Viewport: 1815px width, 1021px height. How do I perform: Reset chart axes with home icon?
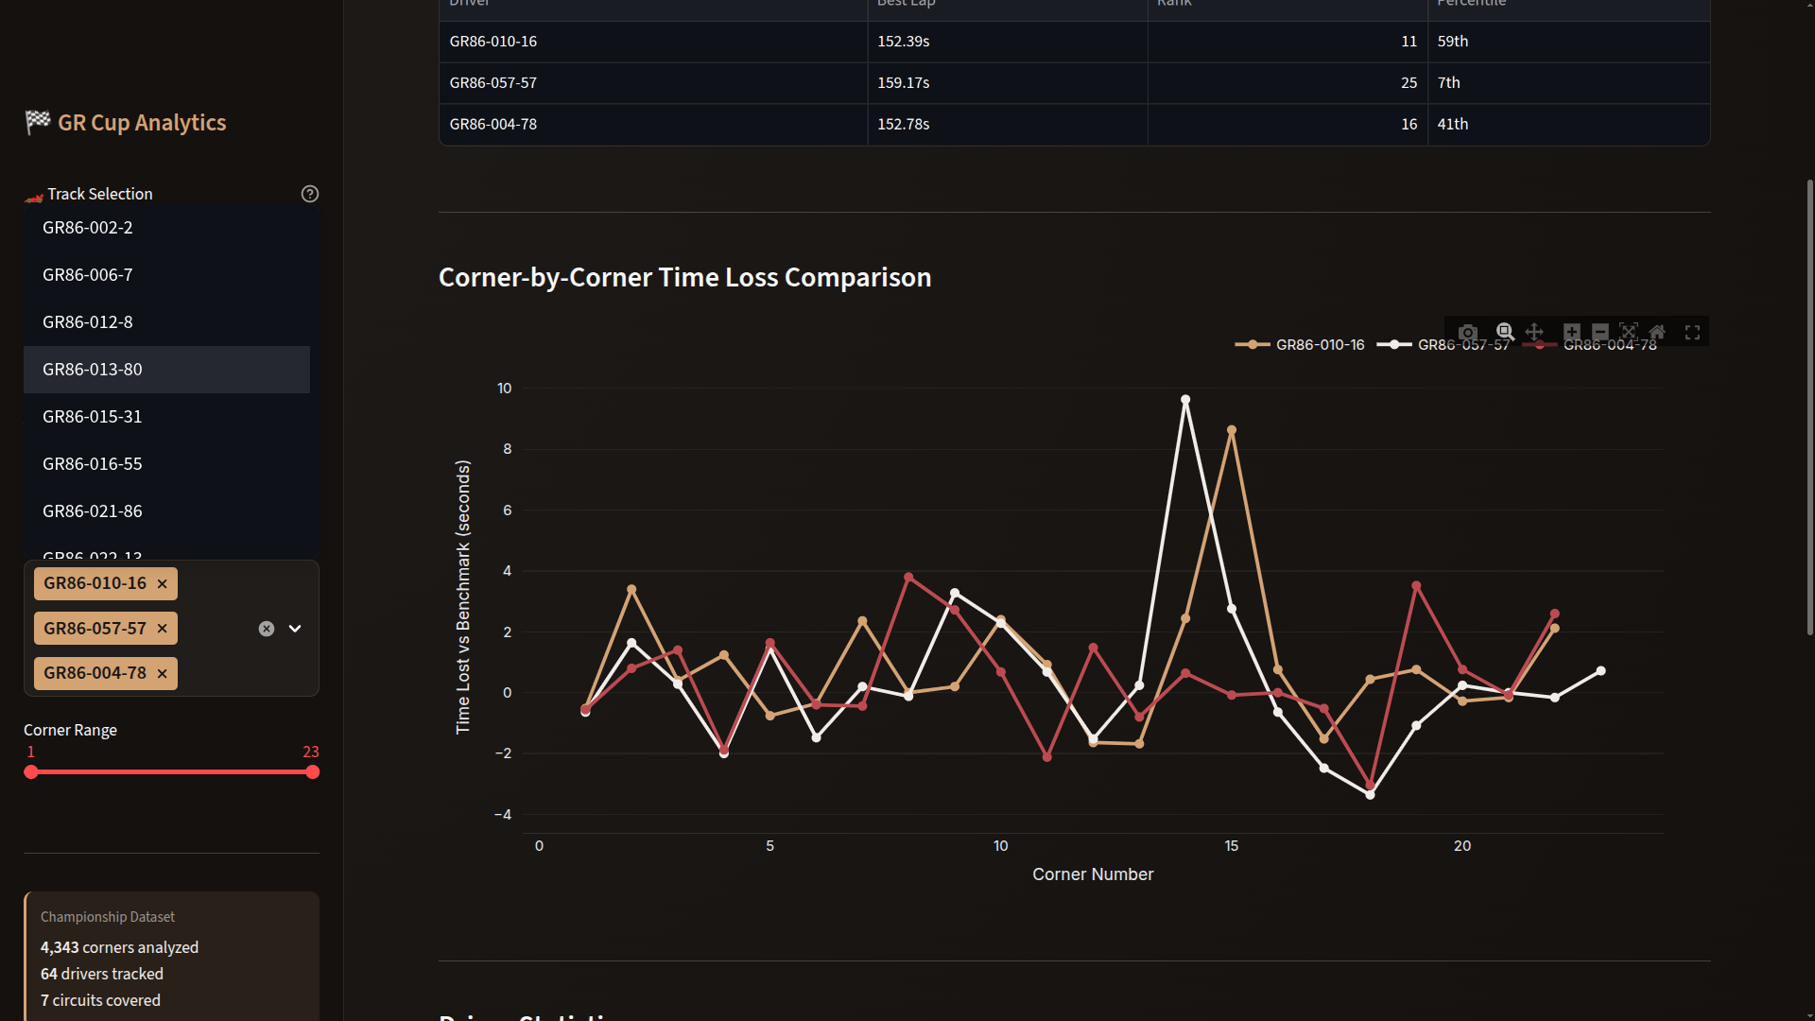[1657, 333]
